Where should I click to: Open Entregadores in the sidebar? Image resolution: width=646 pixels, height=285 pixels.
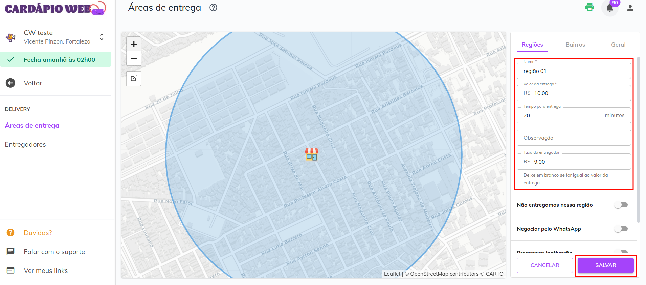point(25,144)
